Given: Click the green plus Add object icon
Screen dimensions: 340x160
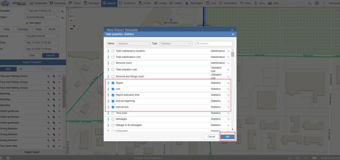Looking at the screenshot, I should (x=27, y=23).
